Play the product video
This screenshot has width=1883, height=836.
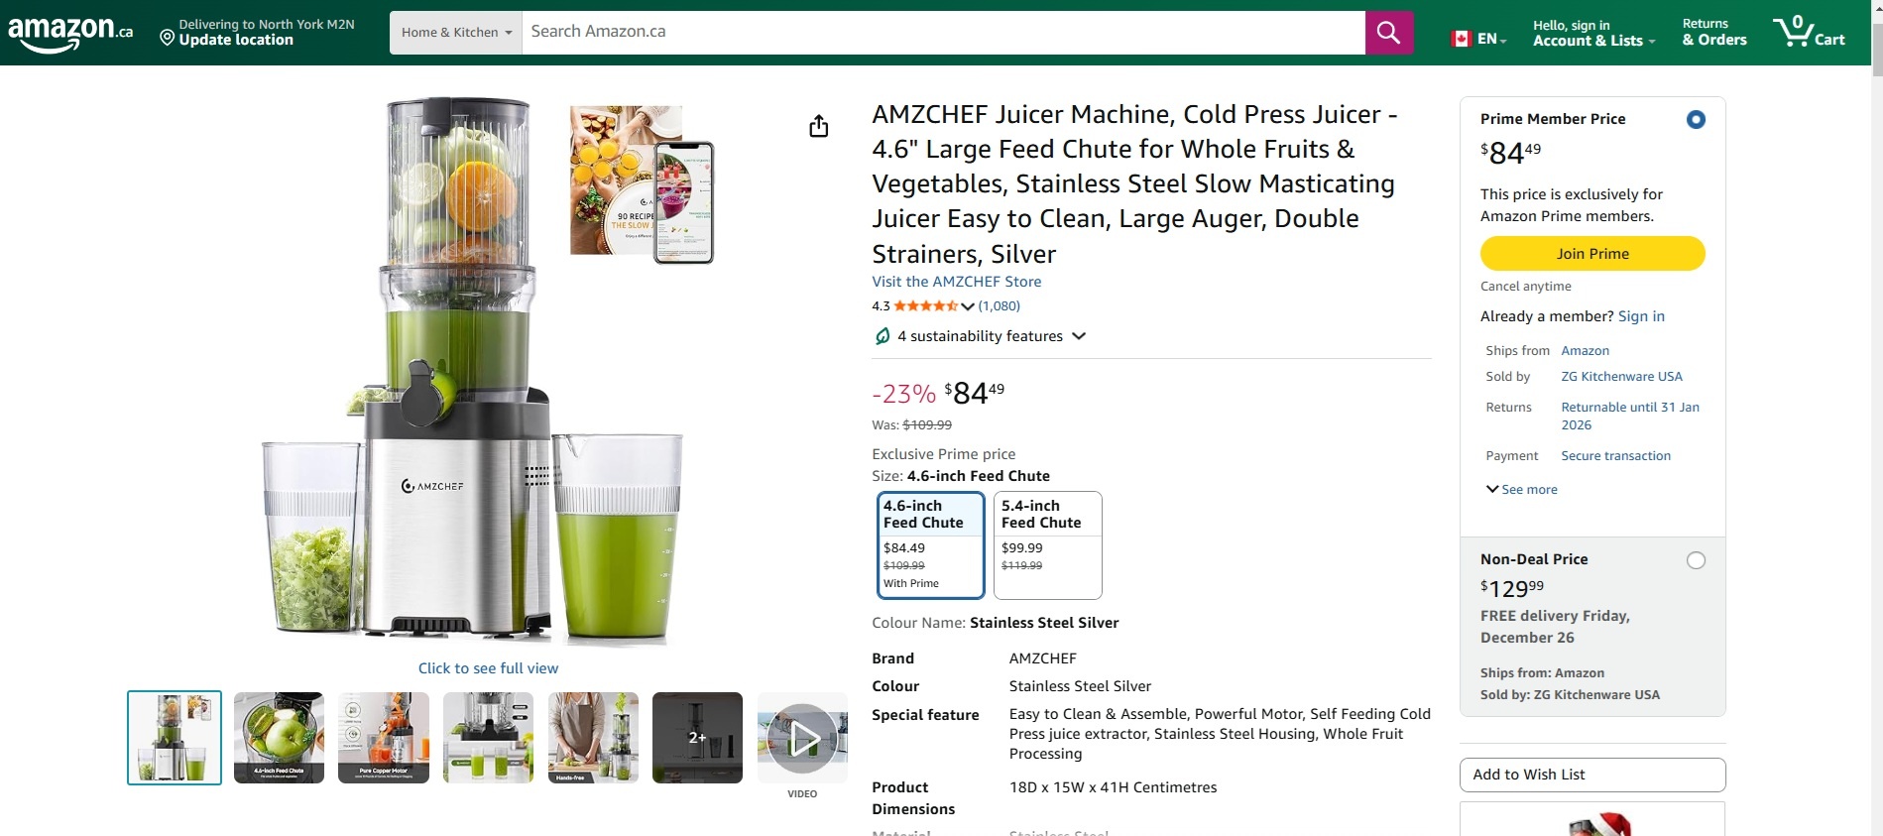[802, 738]
